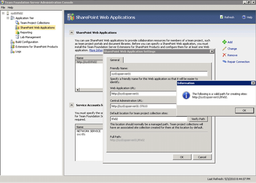Click the Reporting tree icon
The image size is (256, 183).
click(17, 32)
